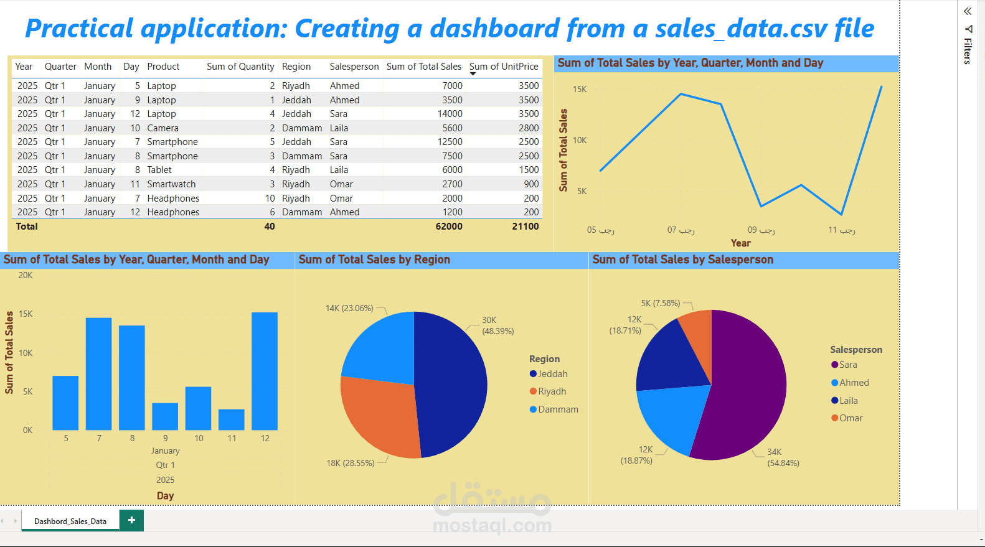
Task: Select Riyadh legend swatch in region pie
Action: 533,391
